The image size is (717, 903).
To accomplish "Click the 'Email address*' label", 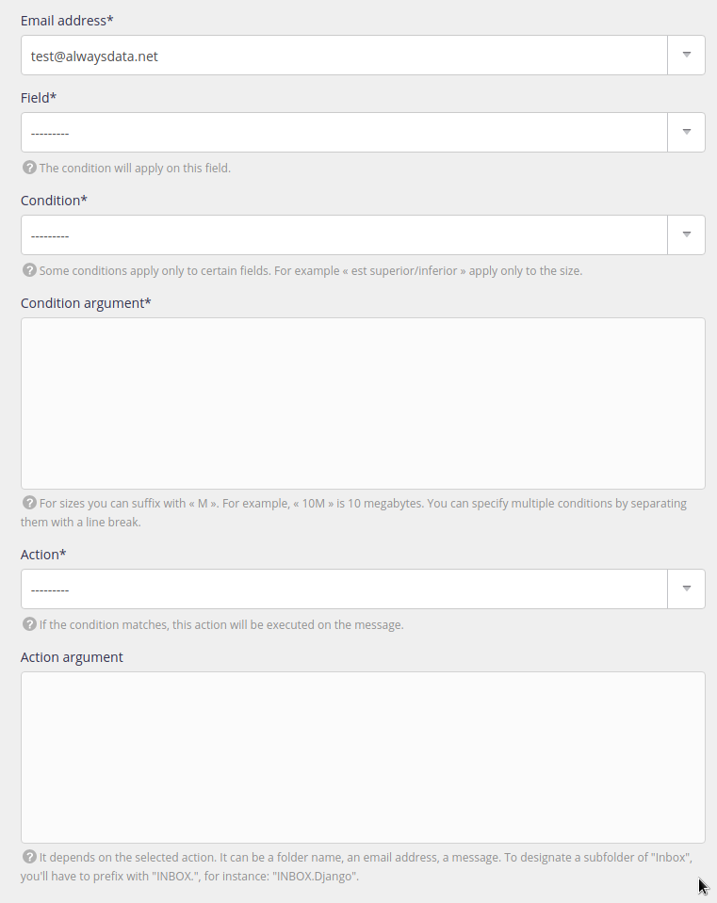I will point(67,21).
